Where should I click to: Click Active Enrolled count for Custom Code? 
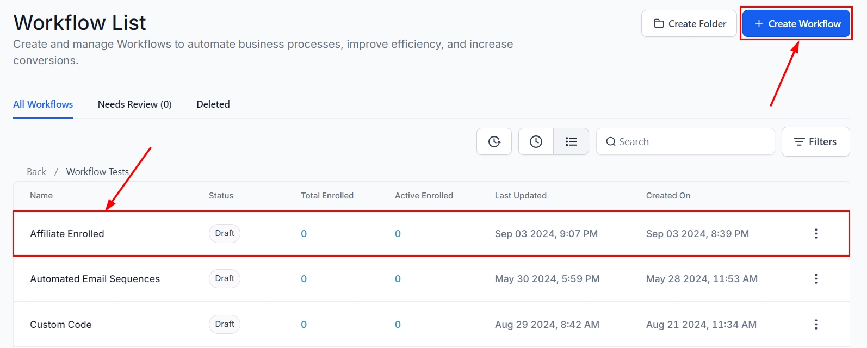click(398, 325)
